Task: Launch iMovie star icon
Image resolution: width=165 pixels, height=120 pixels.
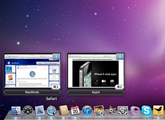Action: click(111, 111)
